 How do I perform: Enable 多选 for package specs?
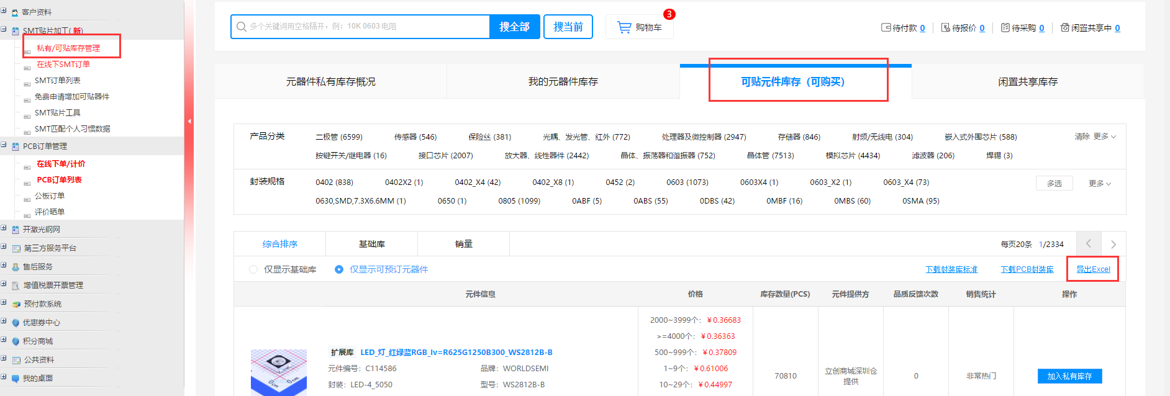1054,184
